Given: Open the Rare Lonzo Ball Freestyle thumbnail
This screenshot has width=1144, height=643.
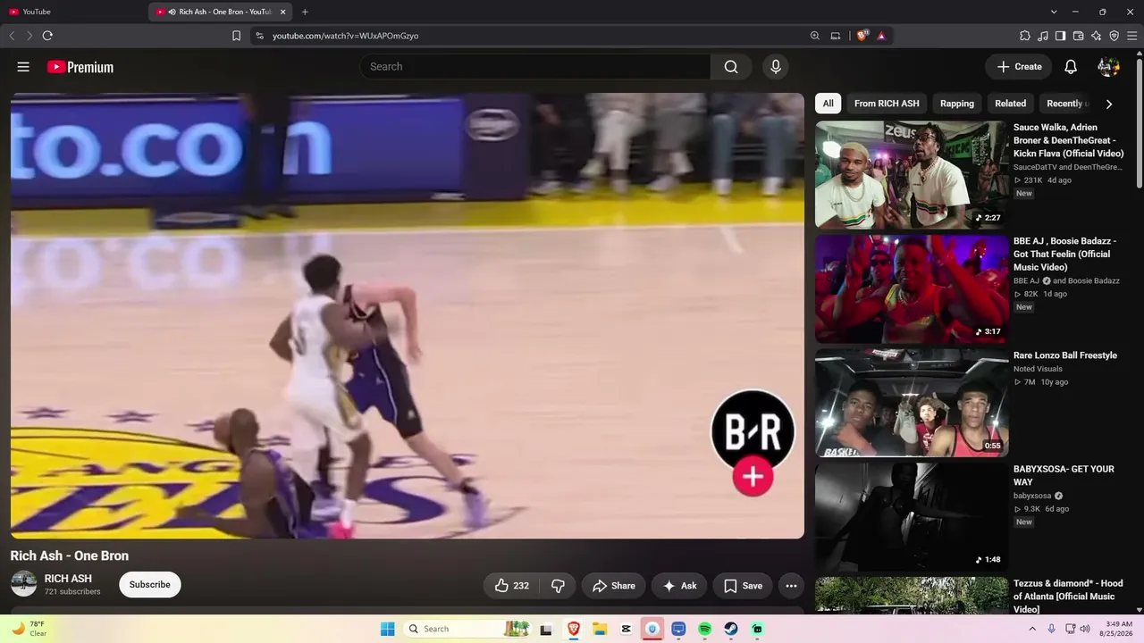Looking at the screenshot, I should (x=912, y=403).
